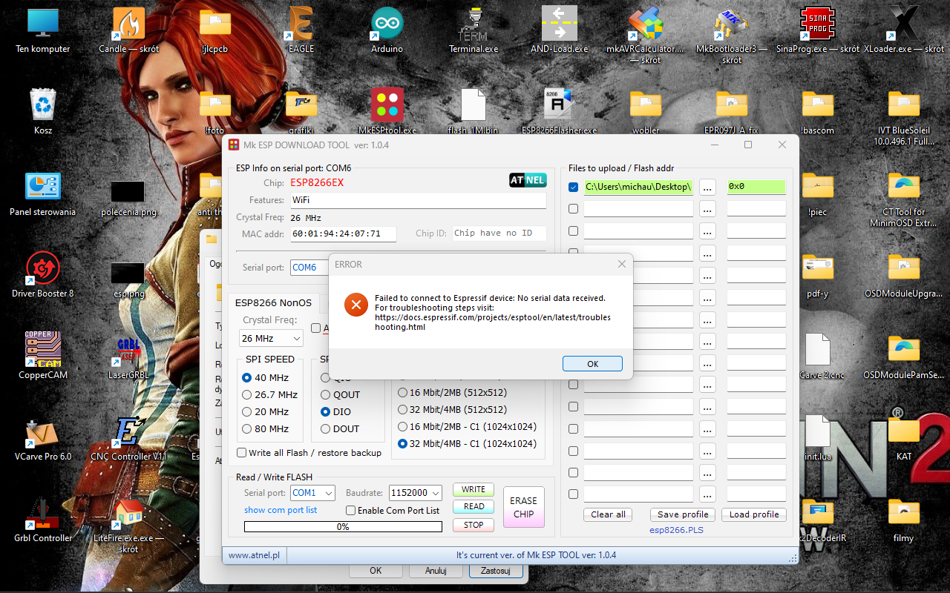Click the 0% flash progress bar
This screenshot has width=950, height=593.
(x=344, y=527)
